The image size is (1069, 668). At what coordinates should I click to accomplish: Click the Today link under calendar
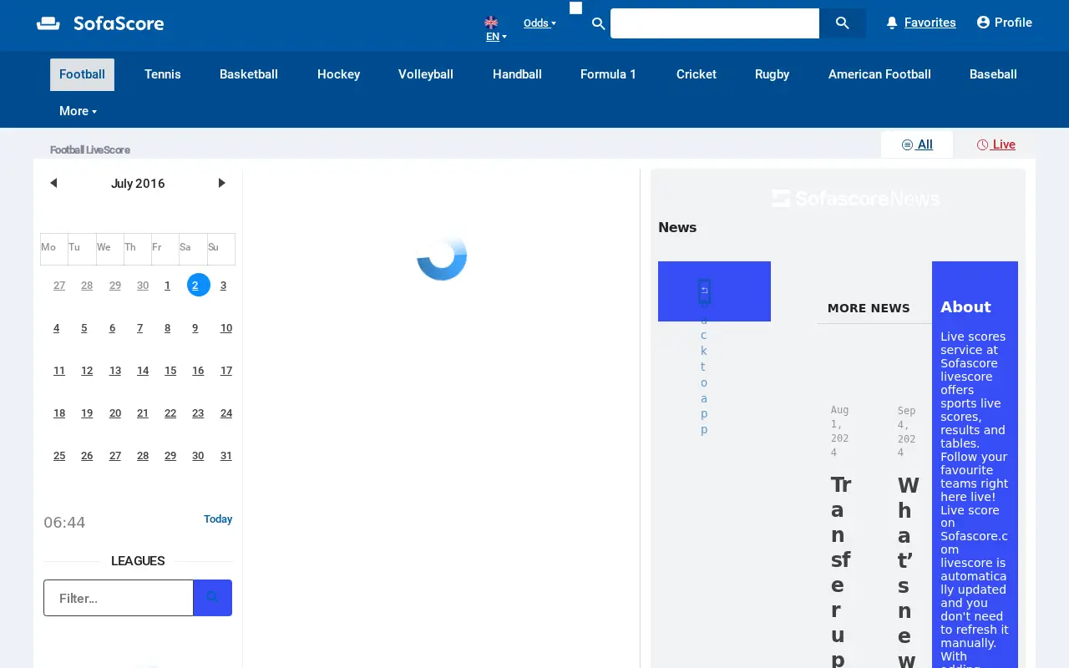pyautogui.click(x=218, y=519)
